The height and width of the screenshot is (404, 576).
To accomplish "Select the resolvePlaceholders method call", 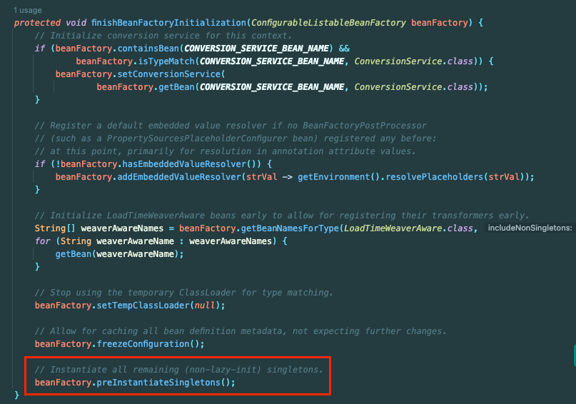I will click(x=435, y=177).
